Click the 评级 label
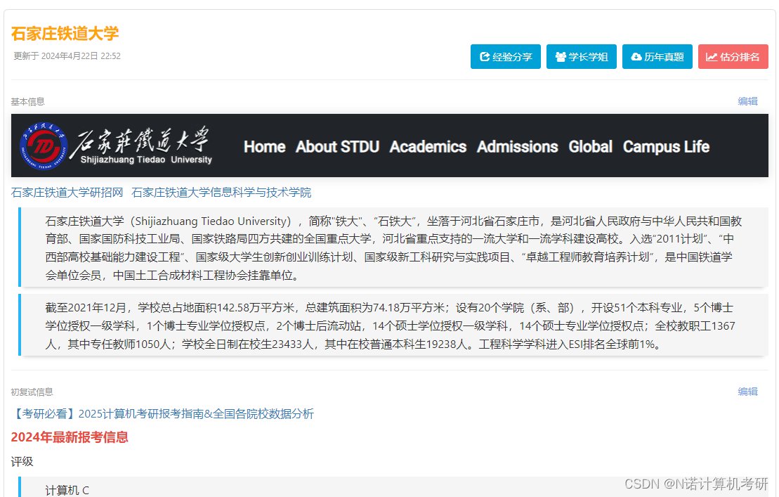779x497 pixels. coord(22,461)
